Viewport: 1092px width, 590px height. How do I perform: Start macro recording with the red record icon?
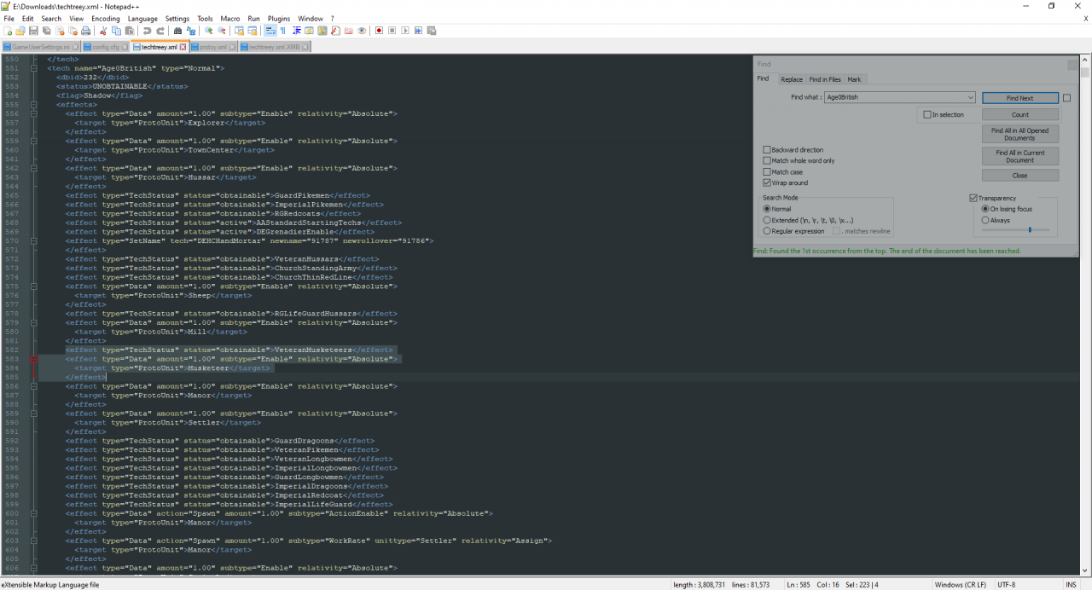tap(379, 31)
